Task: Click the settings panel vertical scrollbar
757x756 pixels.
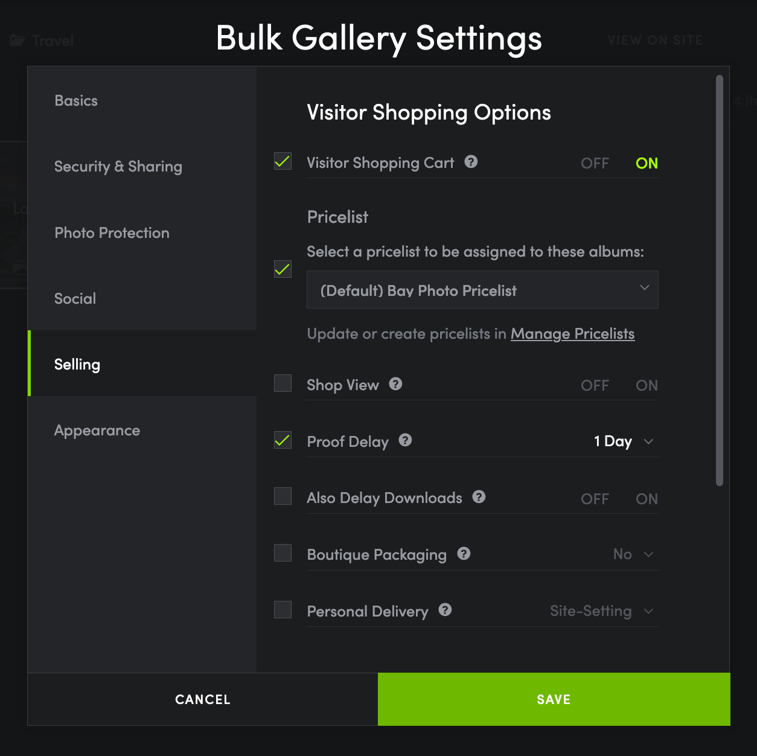Action: coord(719,280)
